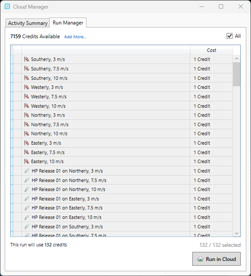Screen dimensions: 251x276
Task: Click the wind flag icon for Southerly, 3 m/s
Action: (27, 59)
